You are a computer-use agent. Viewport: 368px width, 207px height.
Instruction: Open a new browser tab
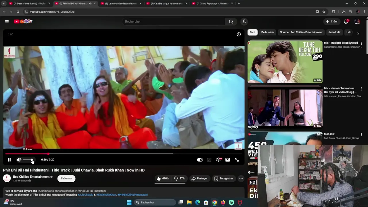pyautogui.click(x=239, y=3)
